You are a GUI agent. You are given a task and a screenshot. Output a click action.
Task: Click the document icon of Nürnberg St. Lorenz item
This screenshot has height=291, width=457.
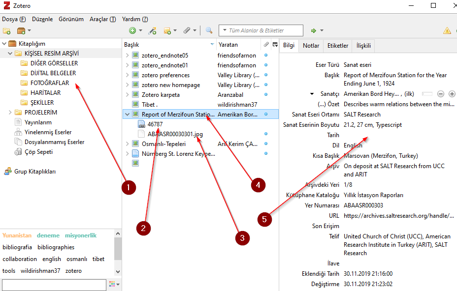pos(135,153)
